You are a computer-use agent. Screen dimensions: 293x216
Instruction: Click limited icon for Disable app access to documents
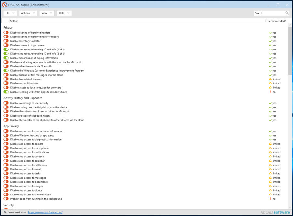coord(270,182)
